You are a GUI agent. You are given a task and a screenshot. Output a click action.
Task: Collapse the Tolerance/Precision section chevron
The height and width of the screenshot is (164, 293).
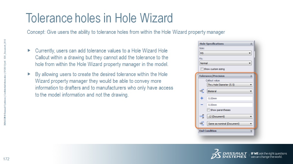251,76
